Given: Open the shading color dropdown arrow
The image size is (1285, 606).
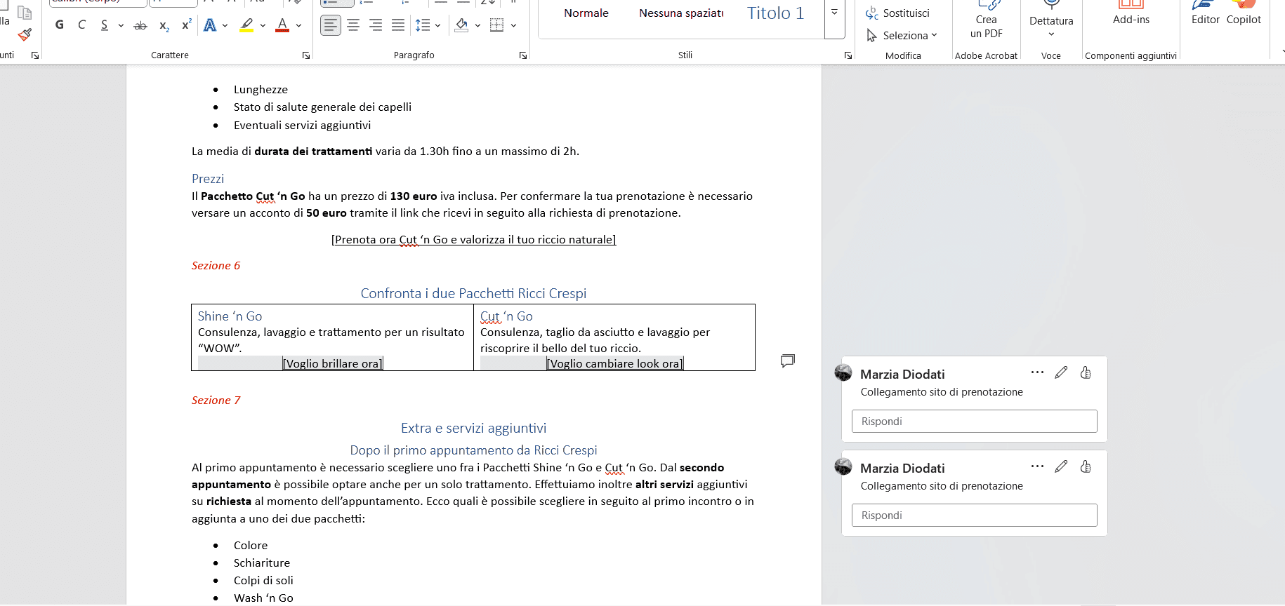Looking at the screenshot, I should point(477,25).
